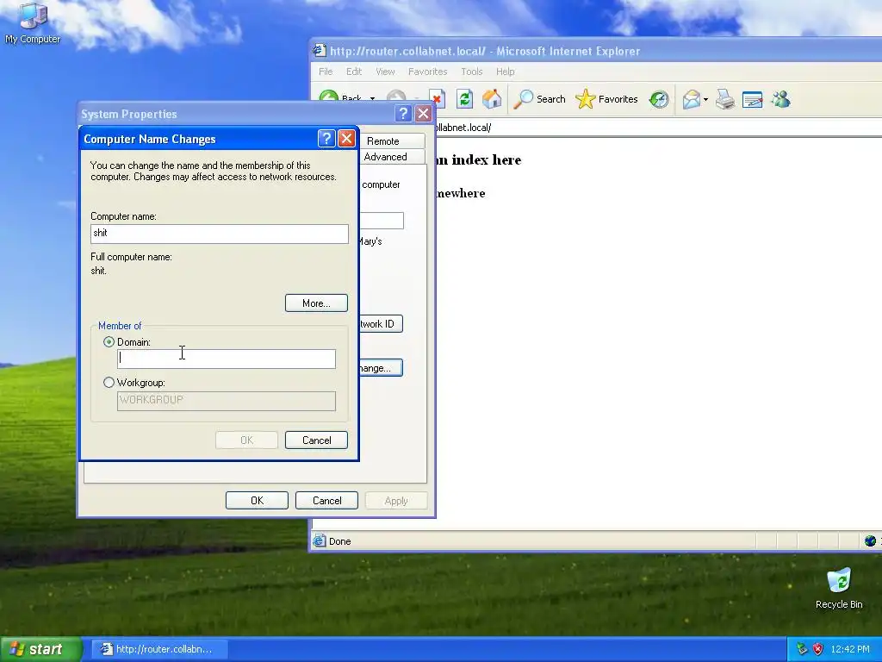Click the Network ID button
Screen dimensions: 882x662
click(381, 324)
